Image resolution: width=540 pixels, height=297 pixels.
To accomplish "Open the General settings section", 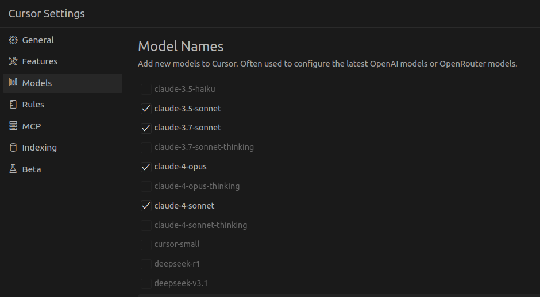I will pyautogui.click(x=63, y=40).
